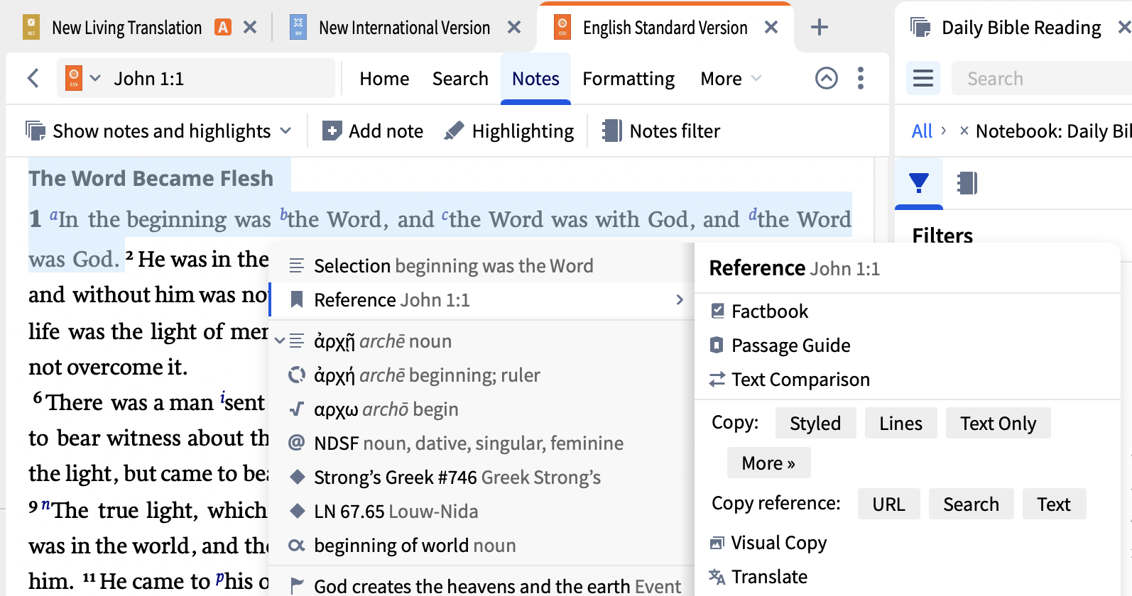Image resolution: width=1132 pixels, height=596 pixels.
Task: Copy as Styled
Action: [x=815, y=423]
